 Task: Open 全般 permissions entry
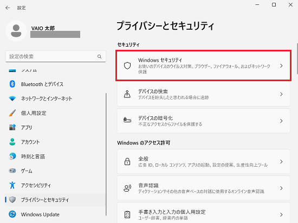tap(203, 161)
